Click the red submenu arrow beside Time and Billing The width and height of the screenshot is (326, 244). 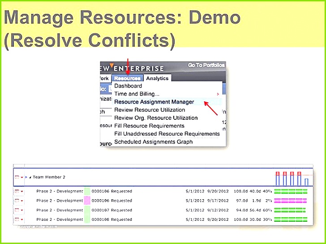coord(218,94)
